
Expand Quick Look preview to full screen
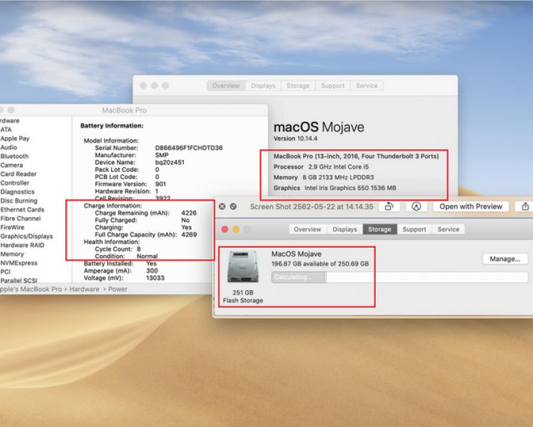click(233, 207)
